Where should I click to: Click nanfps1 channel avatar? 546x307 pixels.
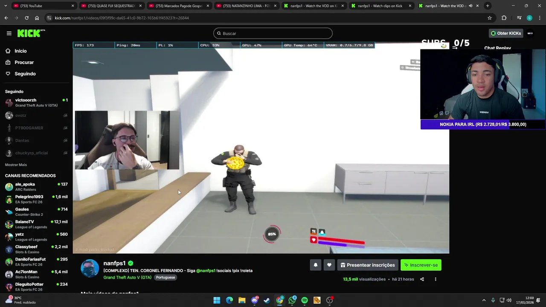tap(90, 268)
